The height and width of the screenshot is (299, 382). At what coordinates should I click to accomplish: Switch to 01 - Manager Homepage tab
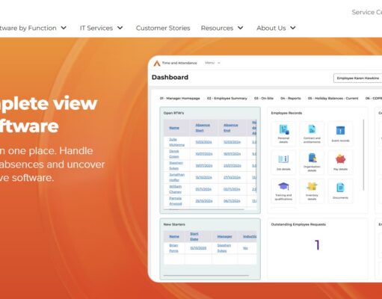coord(180,99)
